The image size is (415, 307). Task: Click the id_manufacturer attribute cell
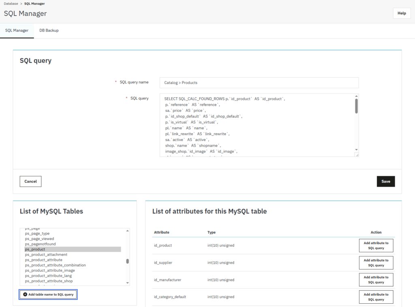click(x=167, y=280)
